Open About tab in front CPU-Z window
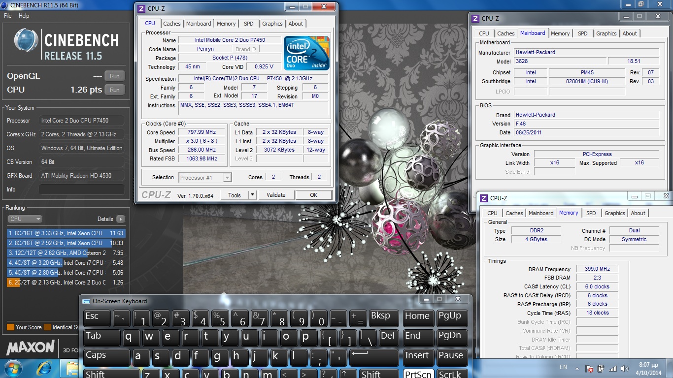This screenshot has width=673, height=378. (x=296, y=24)
